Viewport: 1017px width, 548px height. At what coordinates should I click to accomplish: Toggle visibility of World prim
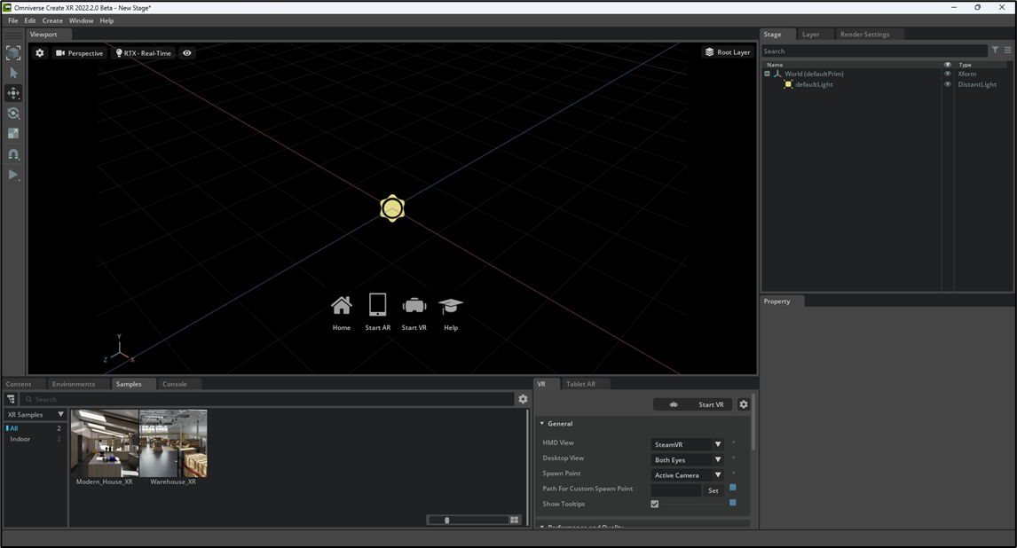tap(948, 74)
